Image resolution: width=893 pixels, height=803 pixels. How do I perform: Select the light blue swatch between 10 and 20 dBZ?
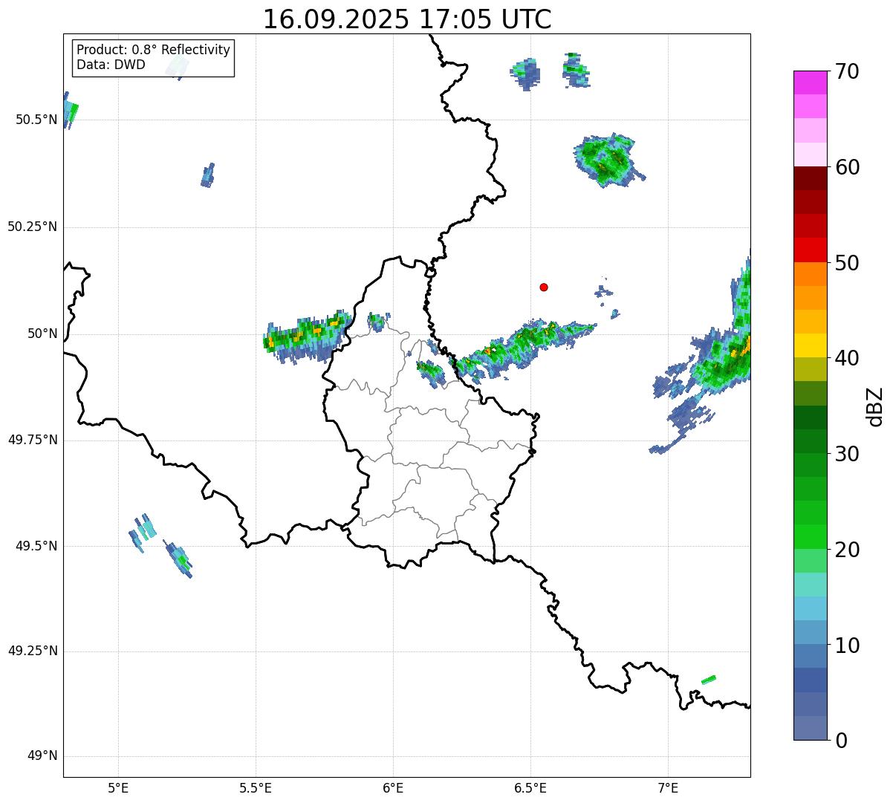coord(810,608)
